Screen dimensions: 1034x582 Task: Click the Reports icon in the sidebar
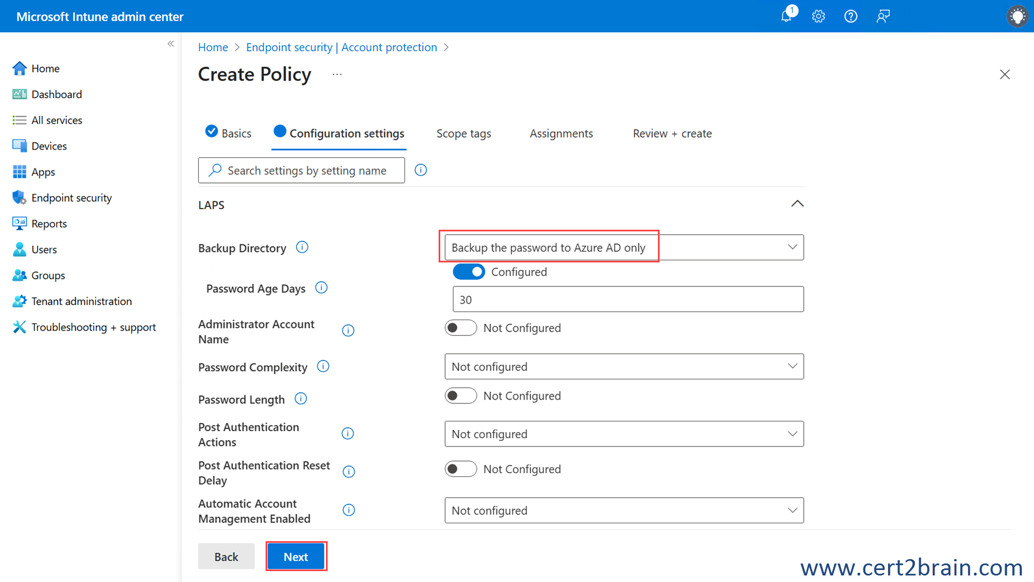pos(20,223)
